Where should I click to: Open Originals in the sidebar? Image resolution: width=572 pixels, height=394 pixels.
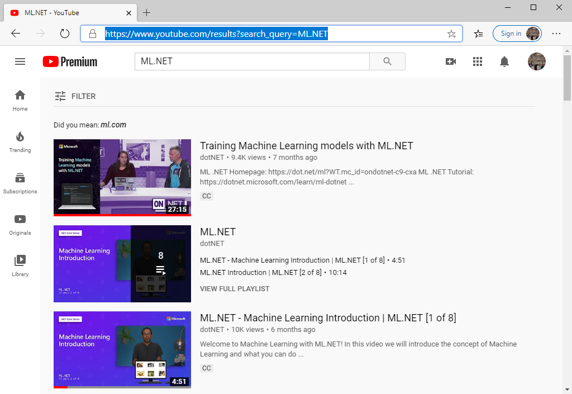coord(20,225)
